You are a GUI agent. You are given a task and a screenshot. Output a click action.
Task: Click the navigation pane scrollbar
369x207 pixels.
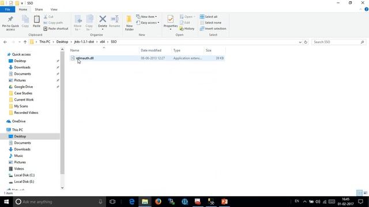pos(62,113)
